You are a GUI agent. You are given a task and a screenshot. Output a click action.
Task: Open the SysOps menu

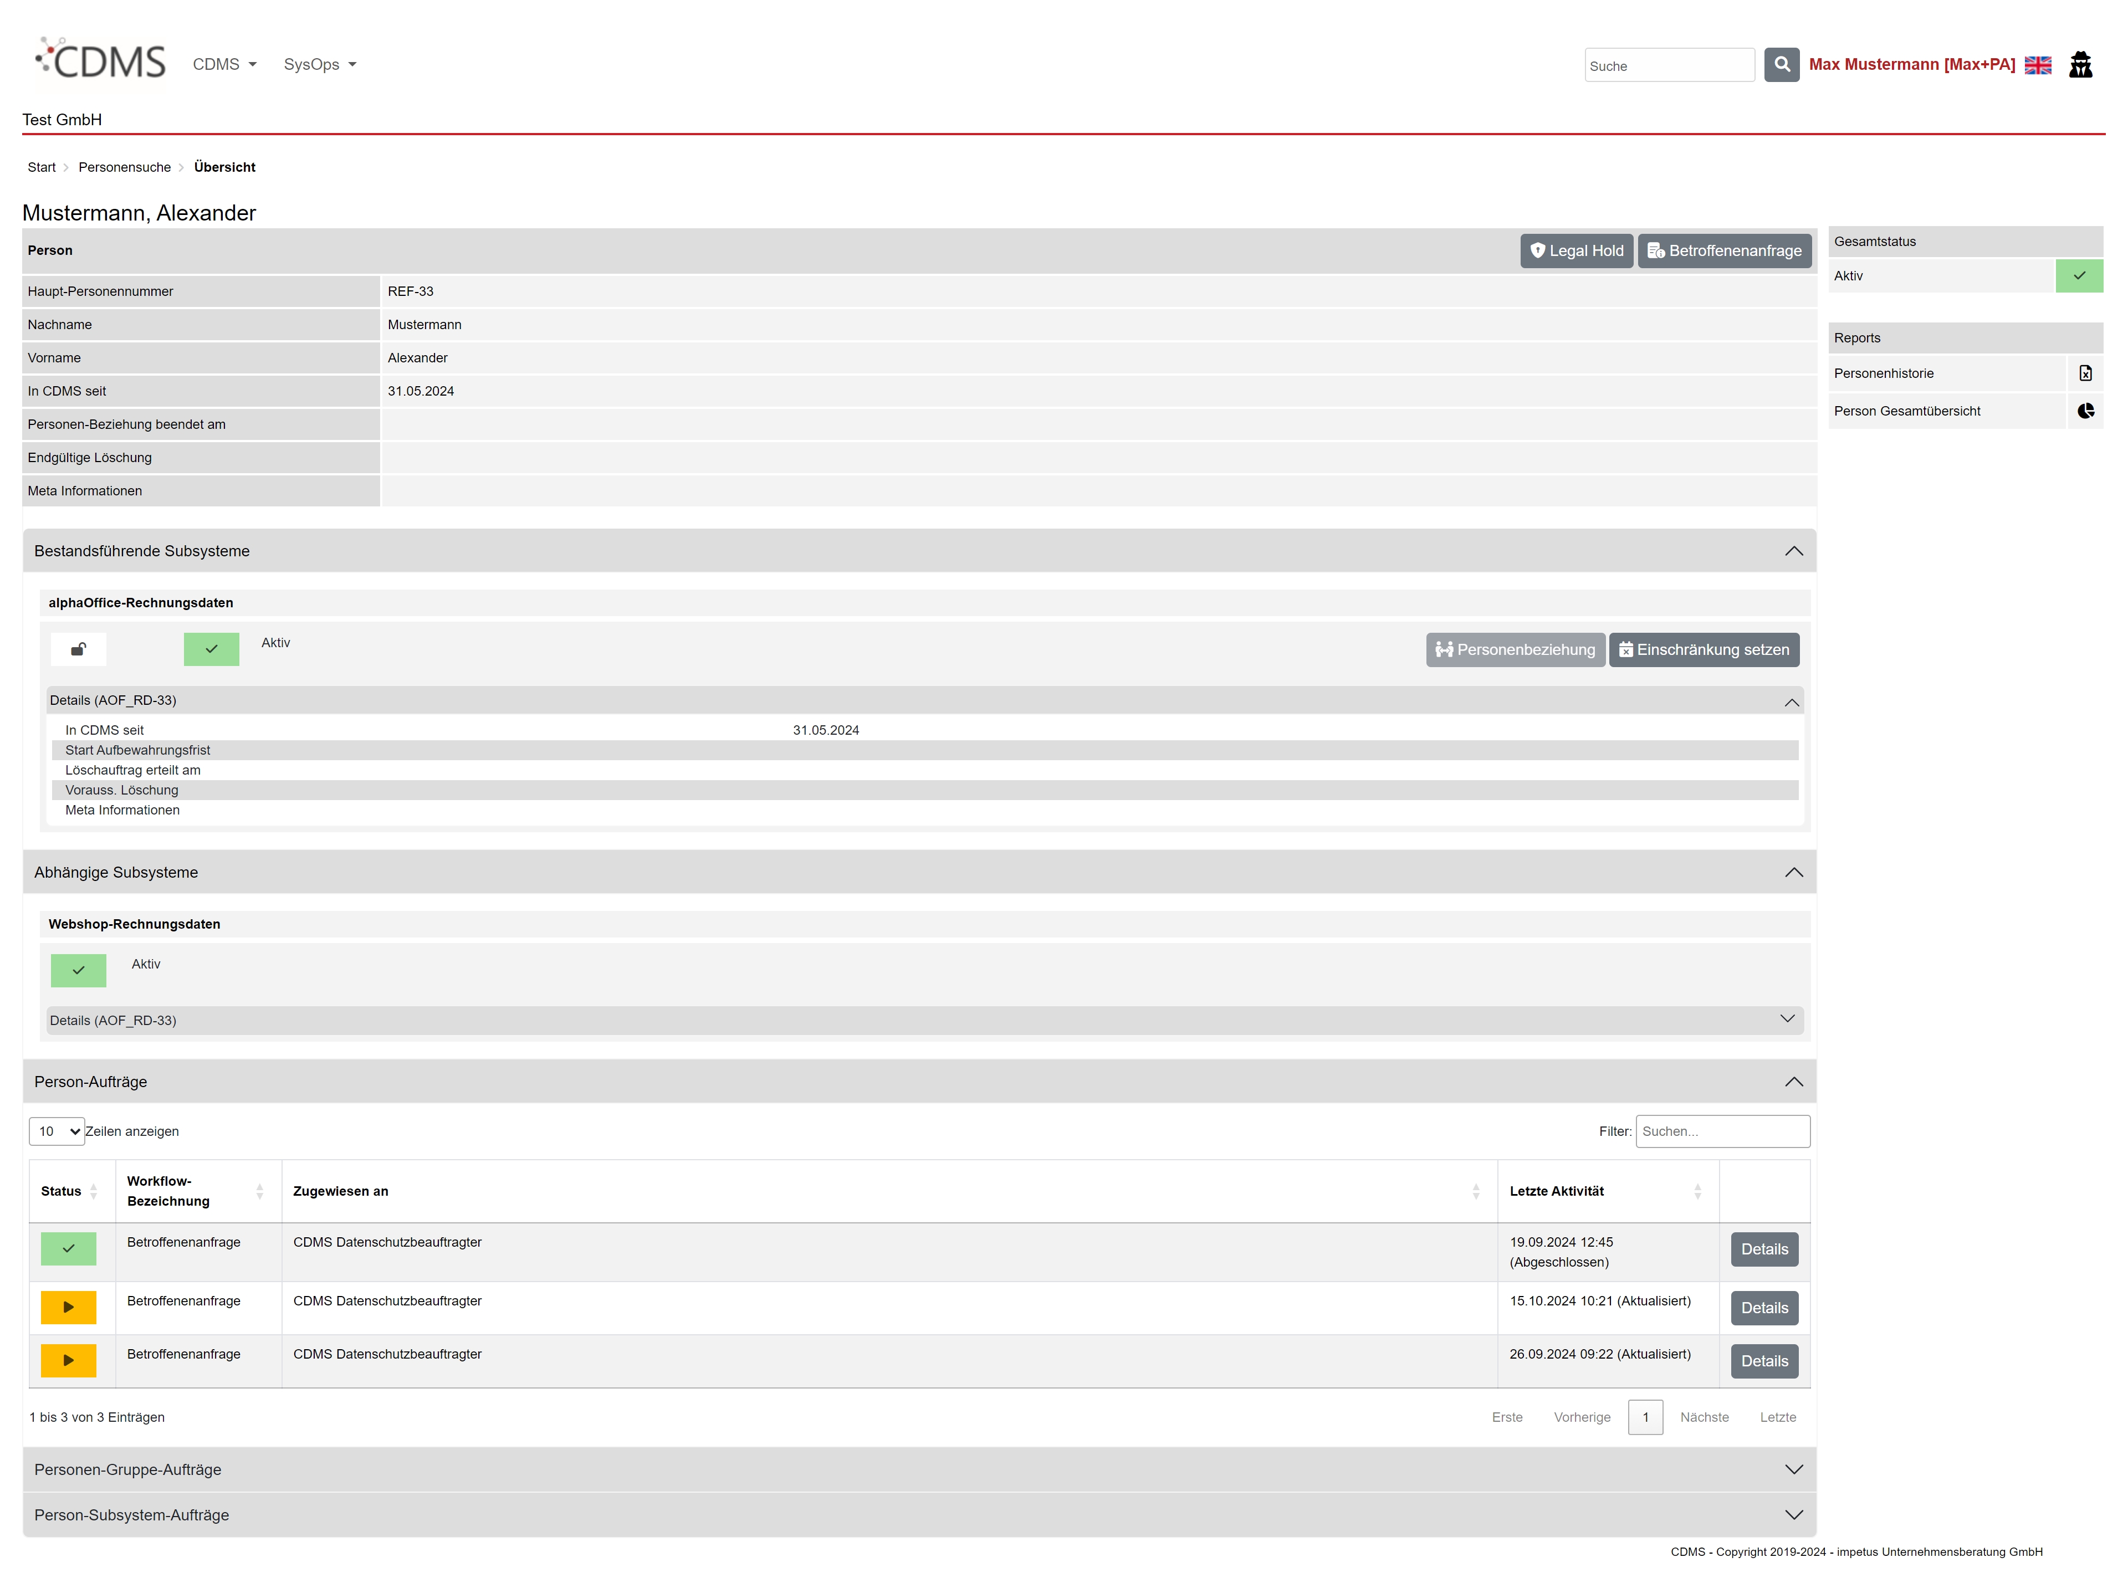point(319,64)
